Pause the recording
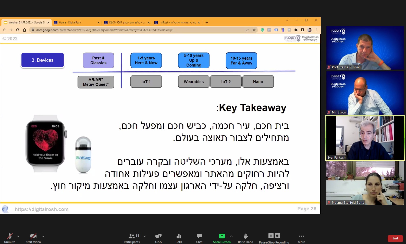This screenshot has width=406, height=244. tap(271, 236)
